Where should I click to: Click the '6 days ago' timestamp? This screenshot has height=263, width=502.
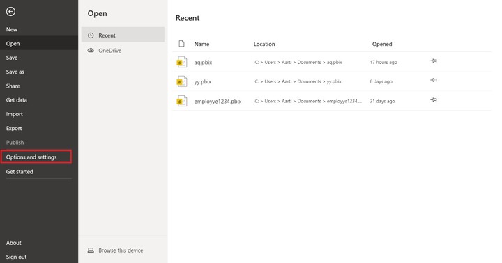[381, 82]
